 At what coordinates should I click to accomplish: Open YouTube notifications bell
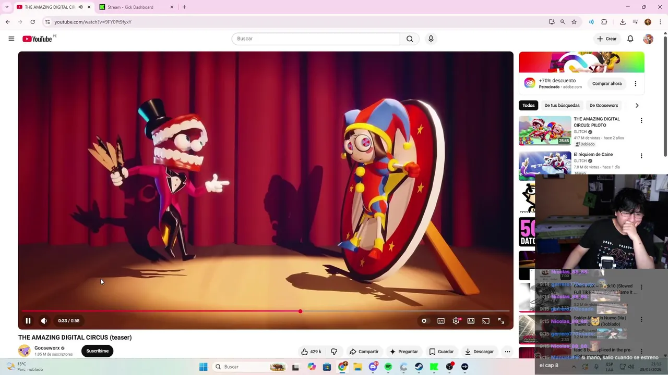tap(630, 39)
